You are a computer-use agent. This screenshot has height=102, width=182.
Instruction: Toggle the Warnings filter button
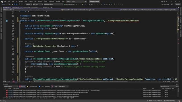32,86
